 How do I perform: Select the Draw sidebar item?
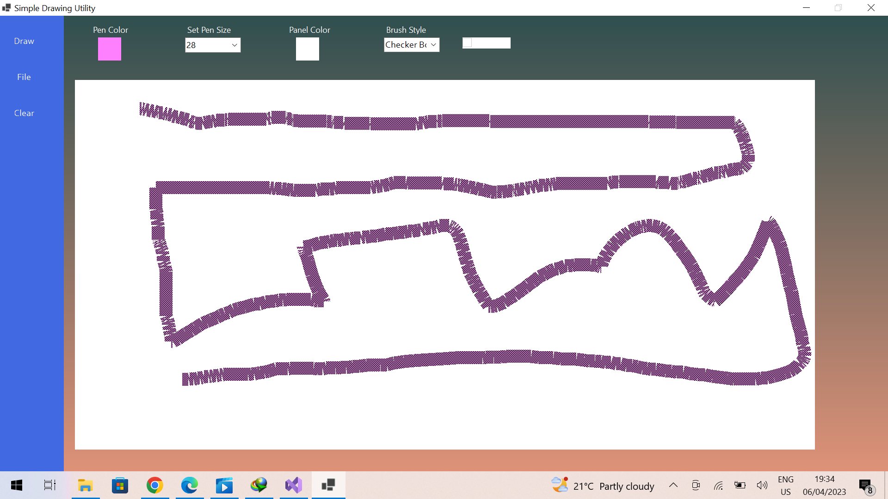(x=24, y=41)
